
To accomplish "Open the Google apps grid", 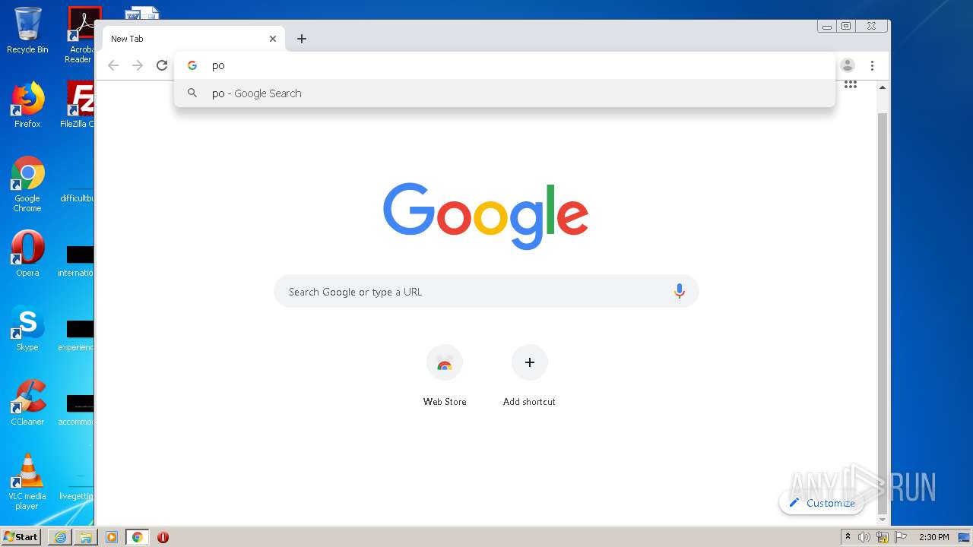I will tap(851, 84).
